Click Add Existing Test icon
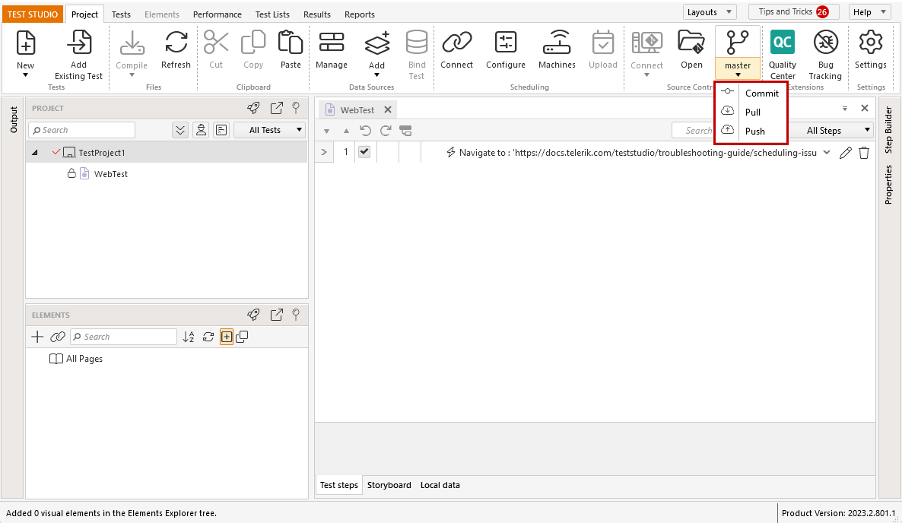 pyautogui.click(x=79, y=43)
